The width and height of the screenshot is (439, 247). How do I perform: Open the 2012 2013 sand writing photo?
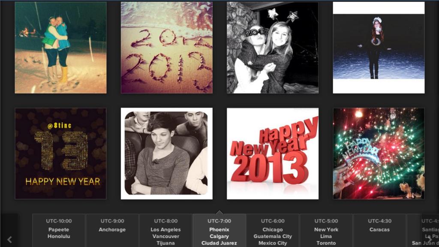(167, 48)
